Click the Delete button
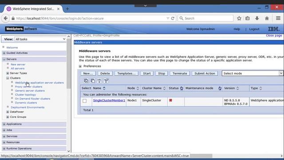 tap(105, 73)
